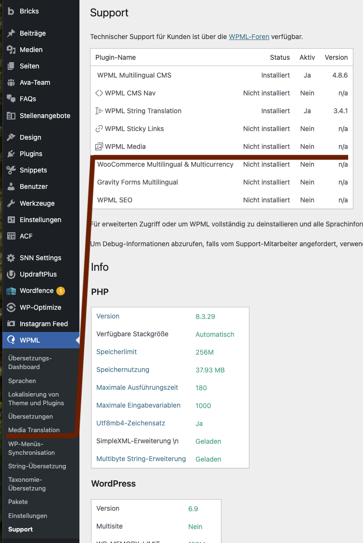Click the Wordfence notification badge
Viewport: 363px width, 543px height.
61,291
